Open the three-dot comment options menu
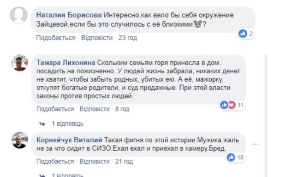Image resolution: width=286 pixels, height=177 pixels. point(255,144)
